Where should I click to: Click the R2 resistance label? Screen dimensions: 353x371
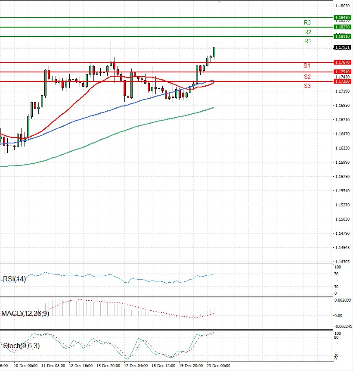pos(307,32)
